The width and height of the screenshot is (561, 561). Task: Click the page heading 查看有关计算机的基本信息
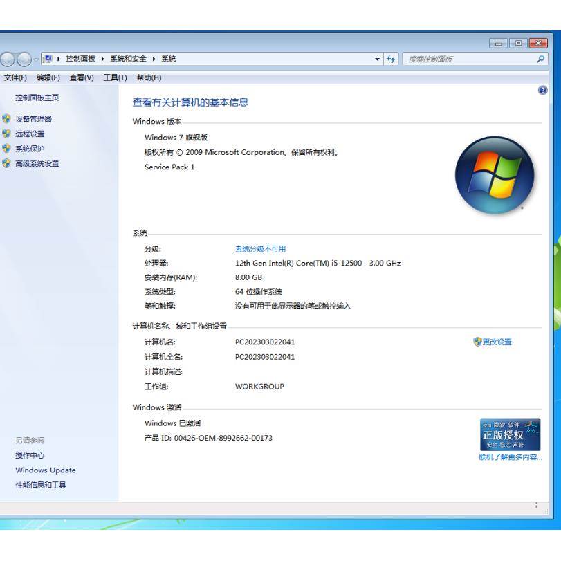[190, 102]
